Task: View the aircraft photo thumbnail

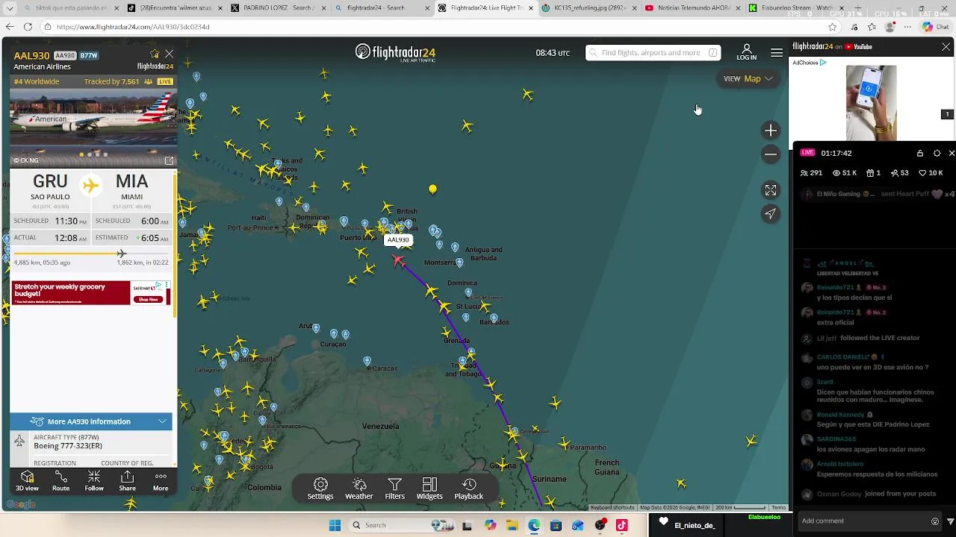Action: (x=93, y=127)
